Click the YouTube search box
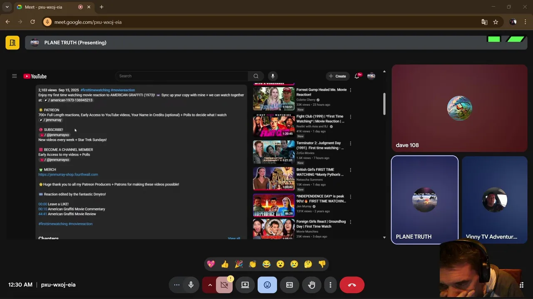 [182, 76]
